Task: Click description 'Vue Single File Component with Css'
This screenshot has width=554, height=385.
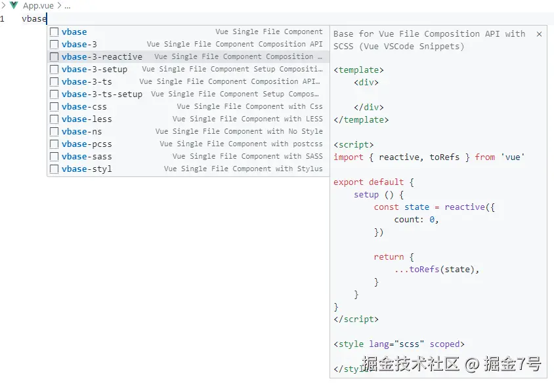Action: point(249,106)
